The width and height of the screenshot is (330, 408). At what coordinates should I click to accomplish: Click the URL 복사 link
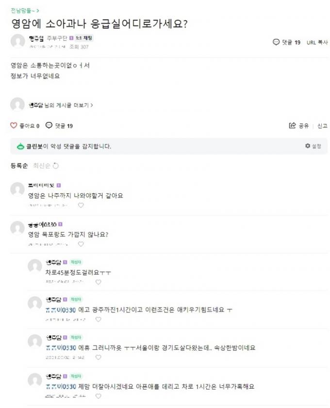click(317, 42)
